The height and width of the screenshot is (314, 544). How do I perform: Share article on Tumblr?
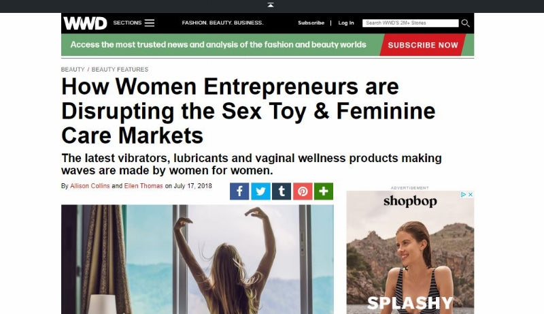(282, 191)
